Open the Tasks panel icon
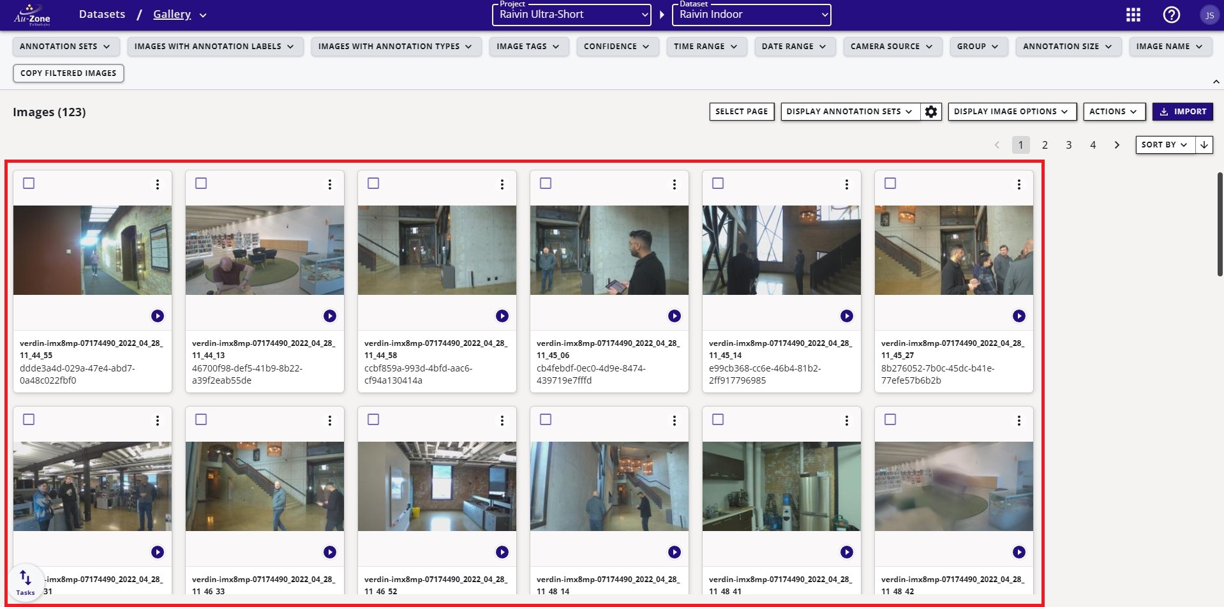 (26, 581)
